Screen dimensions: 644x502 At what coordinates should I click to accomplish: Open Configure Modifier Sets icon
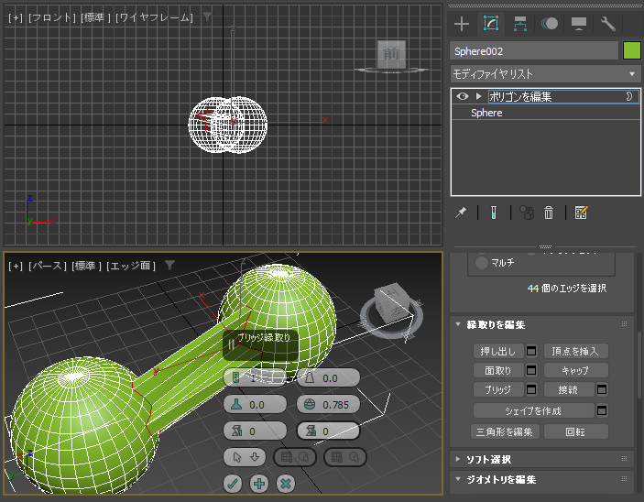click(x=581, y=213)
